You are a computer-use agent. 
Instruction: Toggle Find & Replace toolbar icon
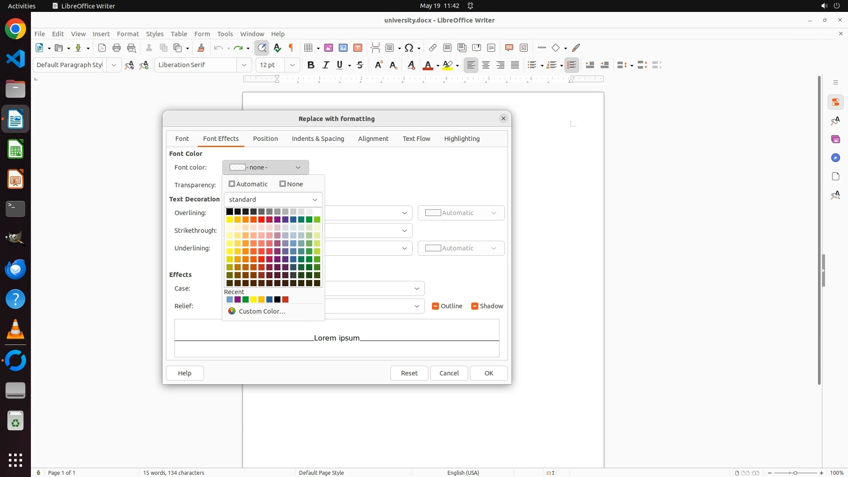(x=262, y=48)
